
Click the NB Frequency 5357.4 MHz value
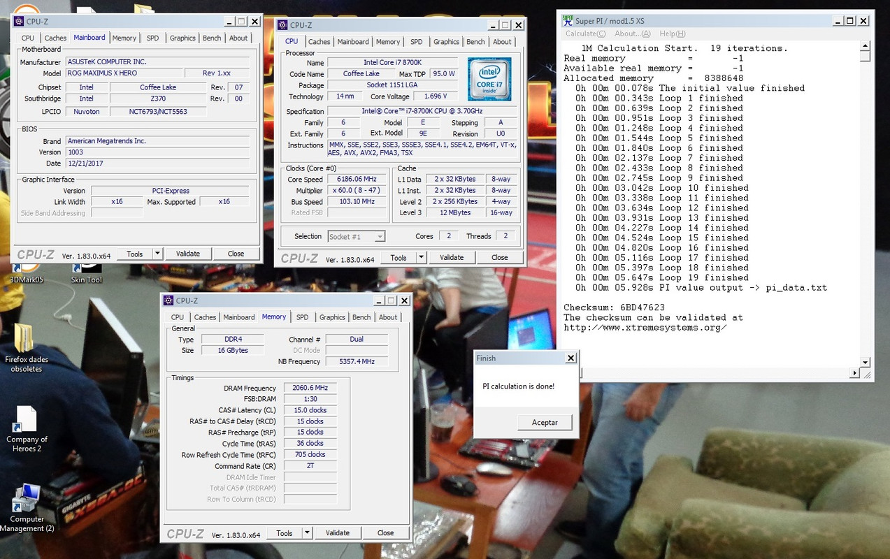click(x=357, y=361)
